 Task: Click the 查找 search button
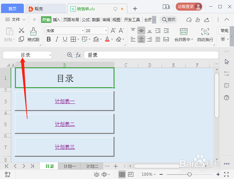point(168,20)
